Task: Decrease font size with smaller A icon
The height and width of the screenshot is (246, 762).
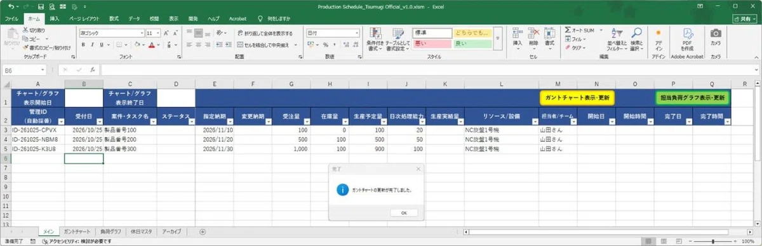Action: [176, 33]
